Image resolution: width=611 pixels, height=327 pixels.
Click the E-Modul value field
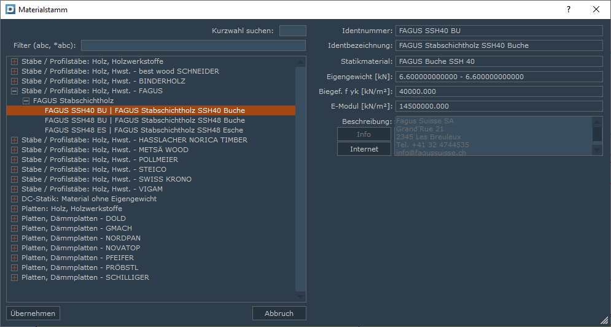(x=499, y=106)
